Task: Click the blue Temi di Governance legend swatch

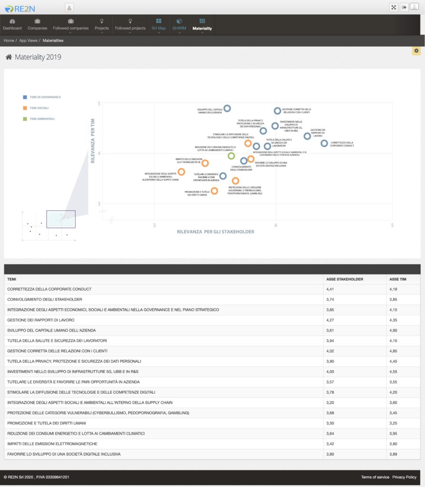Action: click(x=25, y=97)
